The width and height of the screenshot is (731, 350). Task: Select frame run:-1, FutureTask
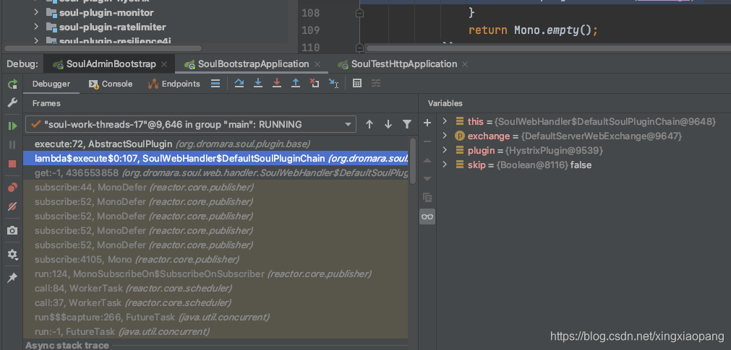215,331
